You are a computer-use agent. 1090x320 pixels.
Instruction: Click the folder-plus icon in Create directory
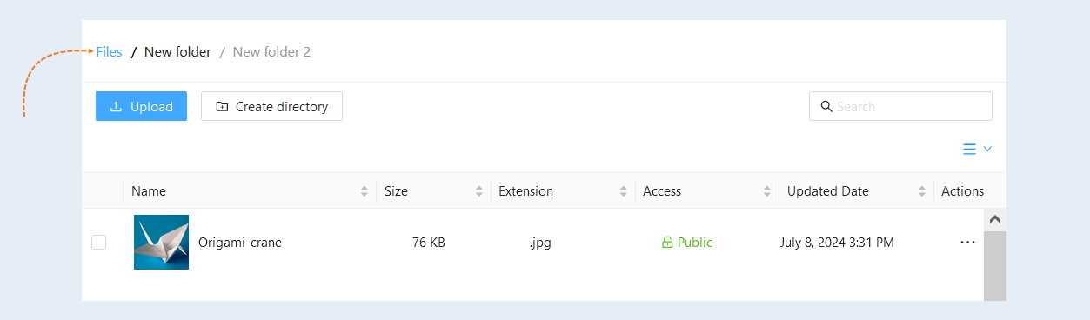222,107
